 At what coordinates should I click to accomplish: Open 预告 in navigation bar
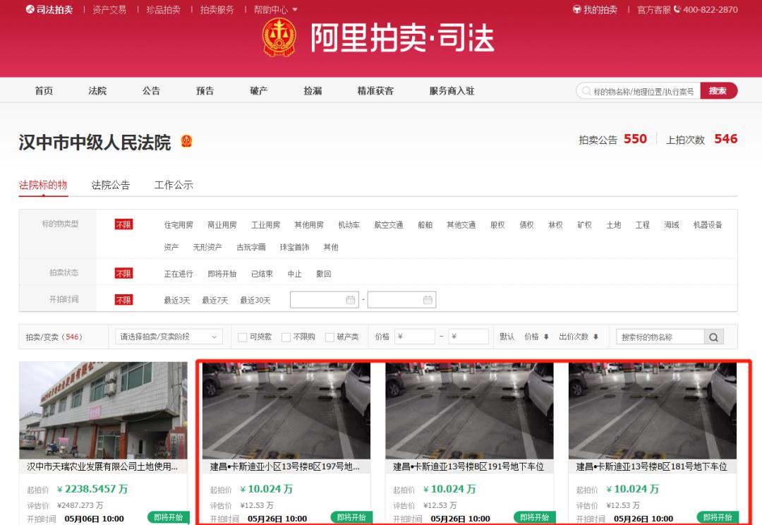click(205, 91)
